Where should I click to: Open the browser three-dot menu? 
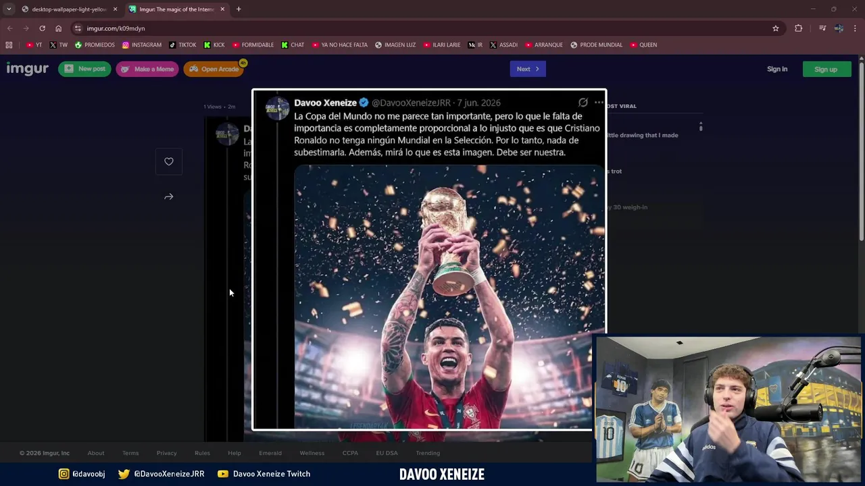856,28
